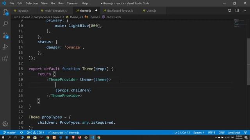Open Firefox from the taskbar
This screenshot has width=250, height=140.
click(80, 137)
